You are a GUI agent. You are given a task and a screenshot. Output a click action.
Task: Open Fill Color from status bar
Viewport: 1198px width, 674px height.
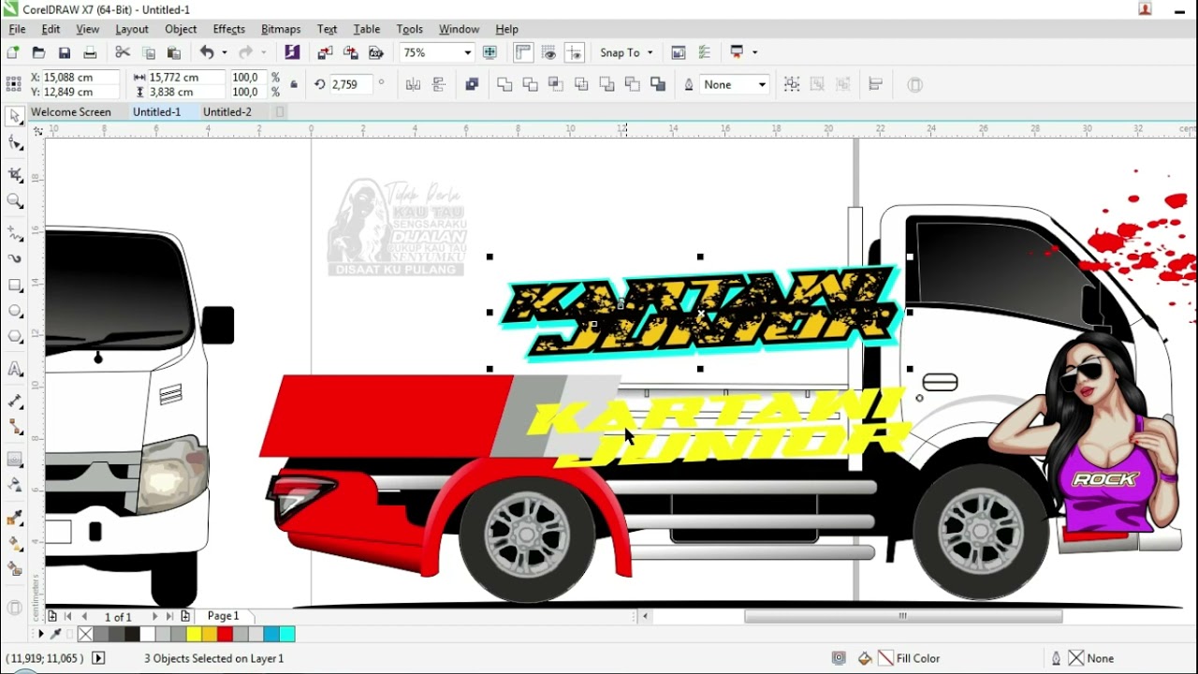(x=898, y=658)
